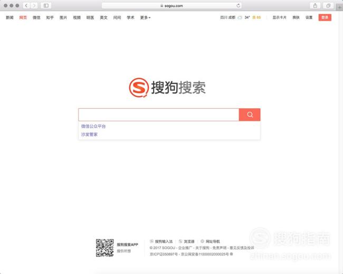
Task: Click the 四川 成都 location text
Action: pos(228,17)
